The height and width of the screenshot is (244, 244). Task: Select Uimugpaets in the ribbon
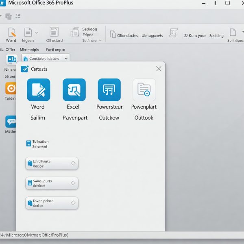pyautogui.click(x=152, y=36)
